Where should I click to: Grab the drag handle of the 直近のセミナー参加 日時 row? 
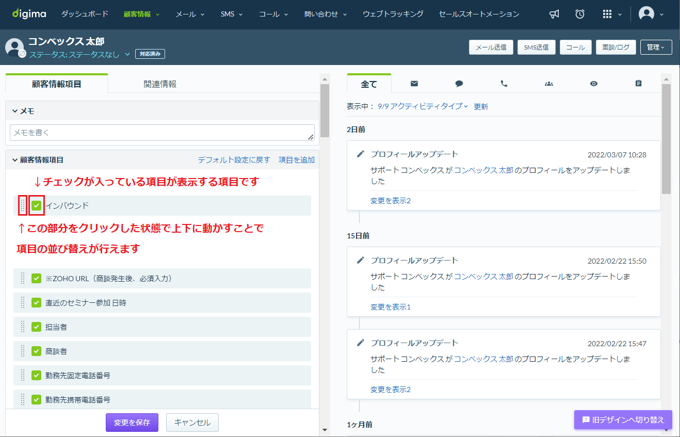coord(23,303)
